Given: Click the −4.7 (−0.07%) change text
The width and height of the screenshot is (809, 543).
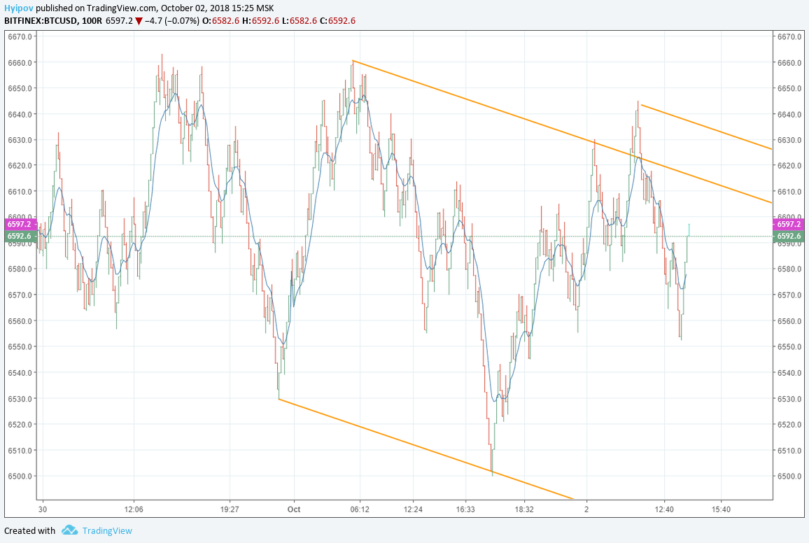Looking at the screenshot, I should click(172, 21).
